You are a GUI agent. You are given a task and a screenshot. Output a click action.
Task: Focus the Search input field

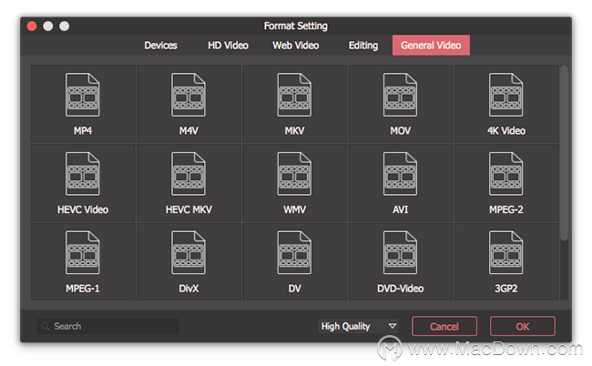coord(107,326)
